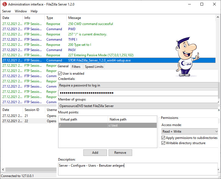221x179 pixels.
Task: Uncheck Writable directory structure option
Action: (163, 143)
